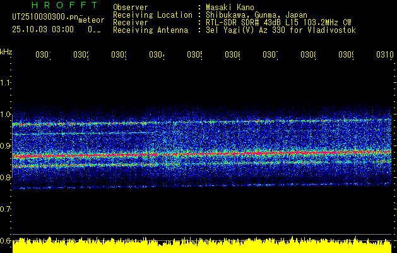Click the Receiver label
The image size is (397, 253).
pos(131,23)
